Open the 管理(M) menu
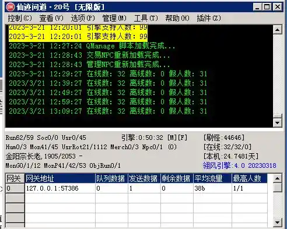The image size is (287, 229). click(114, 18)
